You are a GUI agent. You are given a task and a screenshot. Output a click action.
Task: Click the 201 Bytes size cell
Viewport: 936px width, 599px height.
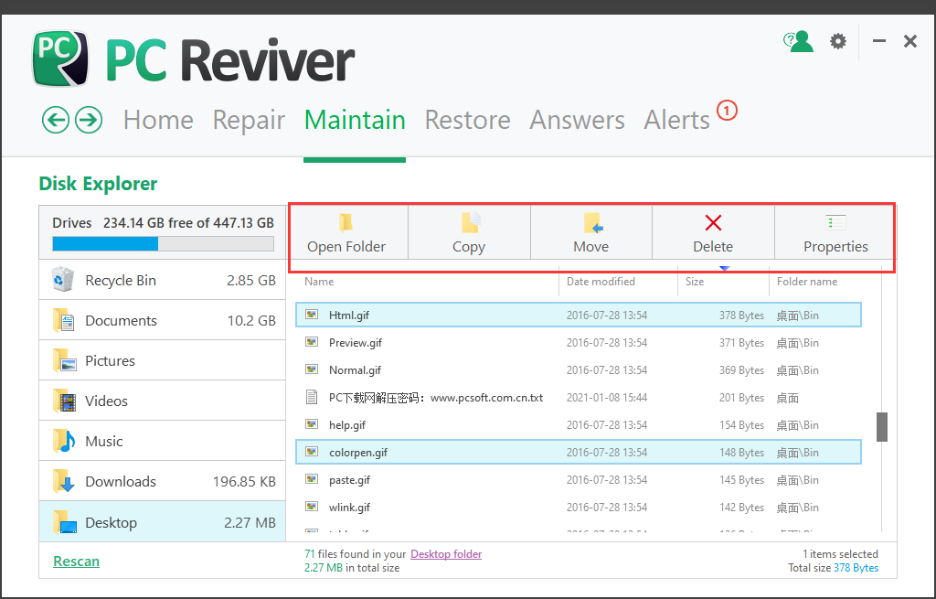(741, 398)
